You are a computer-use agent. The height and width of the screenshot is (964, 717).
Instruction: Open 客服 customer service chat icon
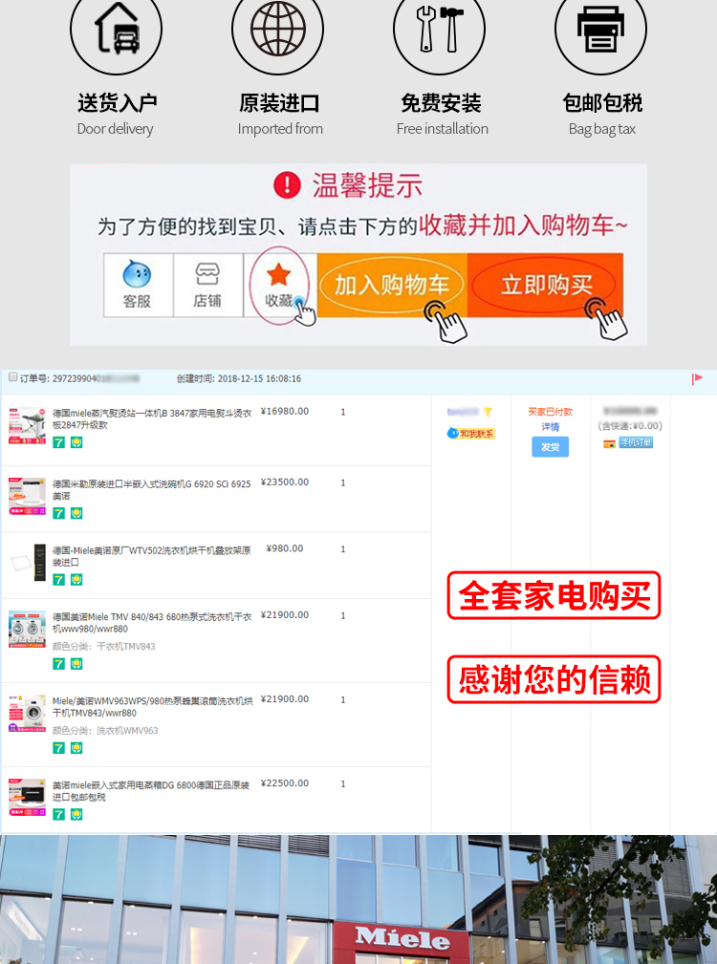point(137,285)
